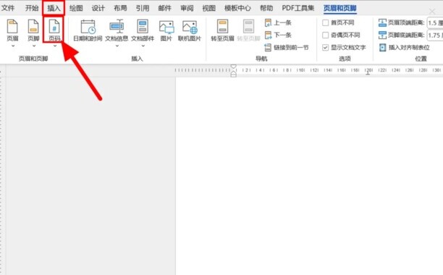Enable 首页不同 checkbox
The width and height of the screenshot is (443, 275).
pyautogui.click(x=326, y=22)
